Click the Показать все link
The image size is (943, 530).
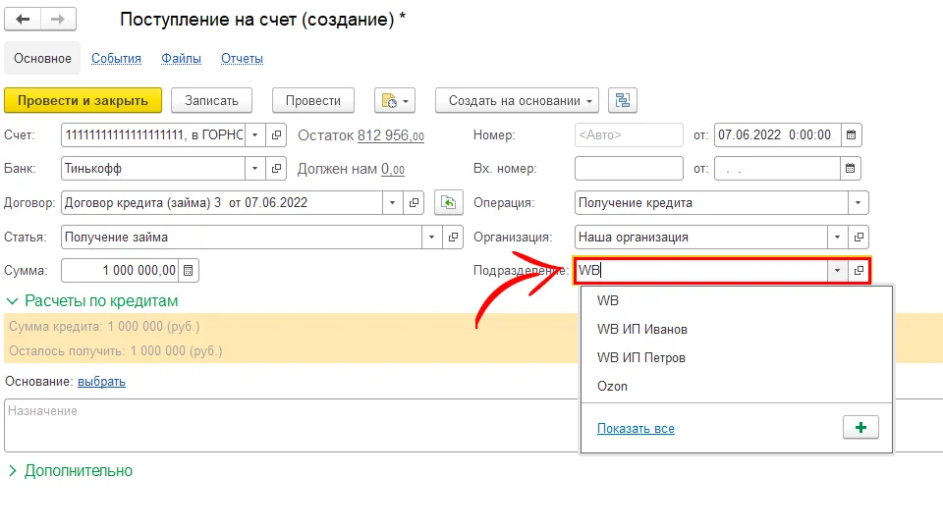click(x=636, y=429)
